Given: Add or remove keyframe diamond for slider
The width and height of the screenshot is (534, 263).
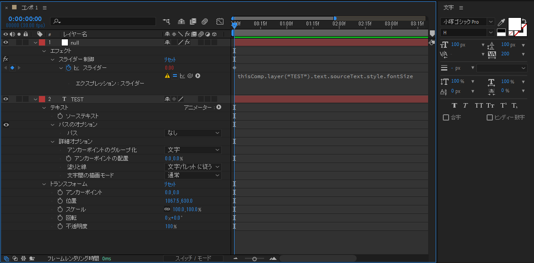Looking at the screenshot, I should pos(12,68).
